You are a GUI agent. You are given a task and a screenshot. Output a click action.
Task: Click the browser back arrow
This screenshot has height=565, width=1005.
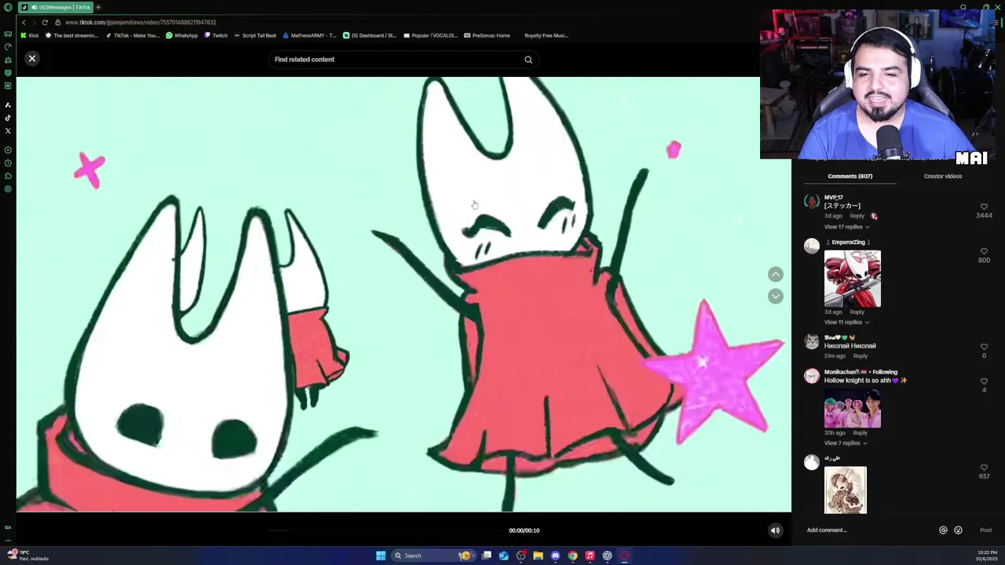pyautogui.click(x=24, y=22)
